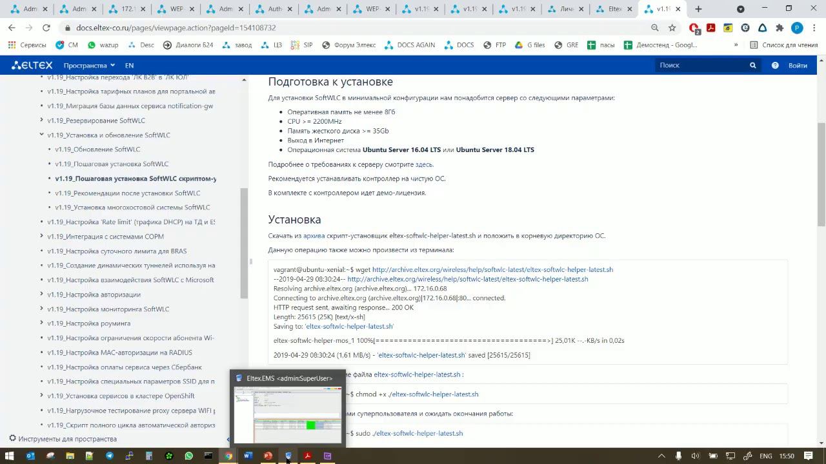Viewport: 826px width, 464px height.
Task: Open the Windows Start menu
Action: click(x=10, y=456)
